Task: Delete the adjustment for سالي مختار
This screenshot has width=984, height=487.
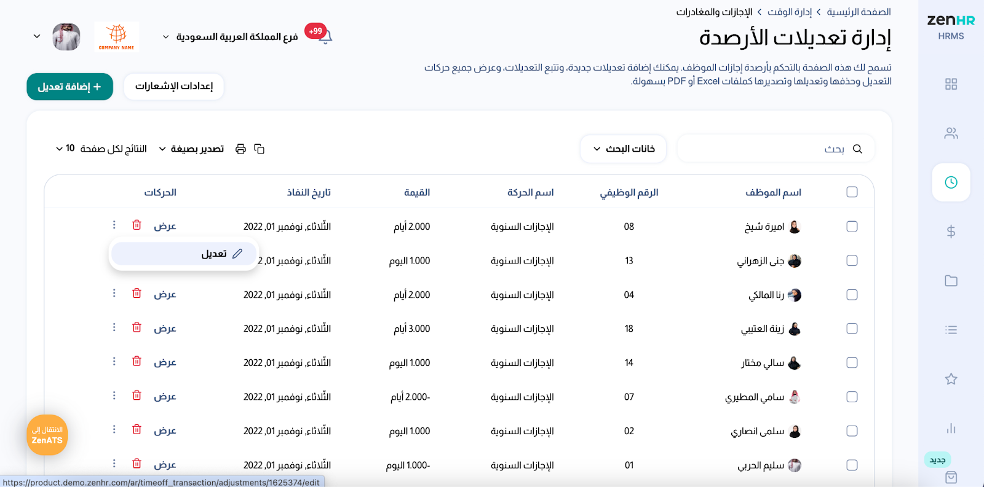Action: (137, 361)
